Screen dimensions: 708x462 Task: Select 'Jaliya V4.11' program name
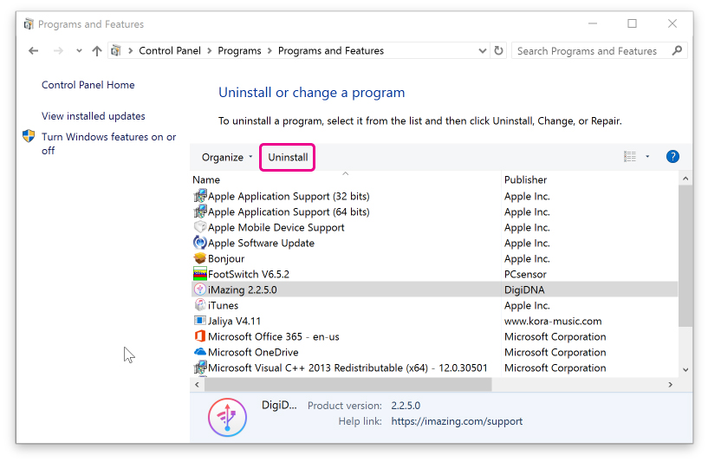tap(234, 321)
